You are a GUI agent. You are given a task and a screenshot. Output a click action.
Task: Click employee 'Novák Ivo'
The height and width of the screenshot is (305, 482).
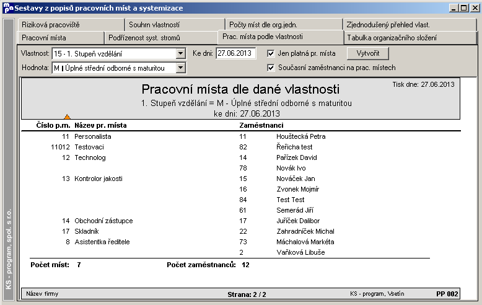[x=291, y=168]
